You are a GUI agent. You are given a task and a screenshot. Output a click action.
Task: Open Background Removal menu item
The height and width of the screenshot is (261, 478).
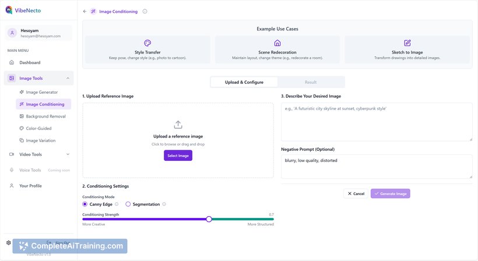click(43, 117)
